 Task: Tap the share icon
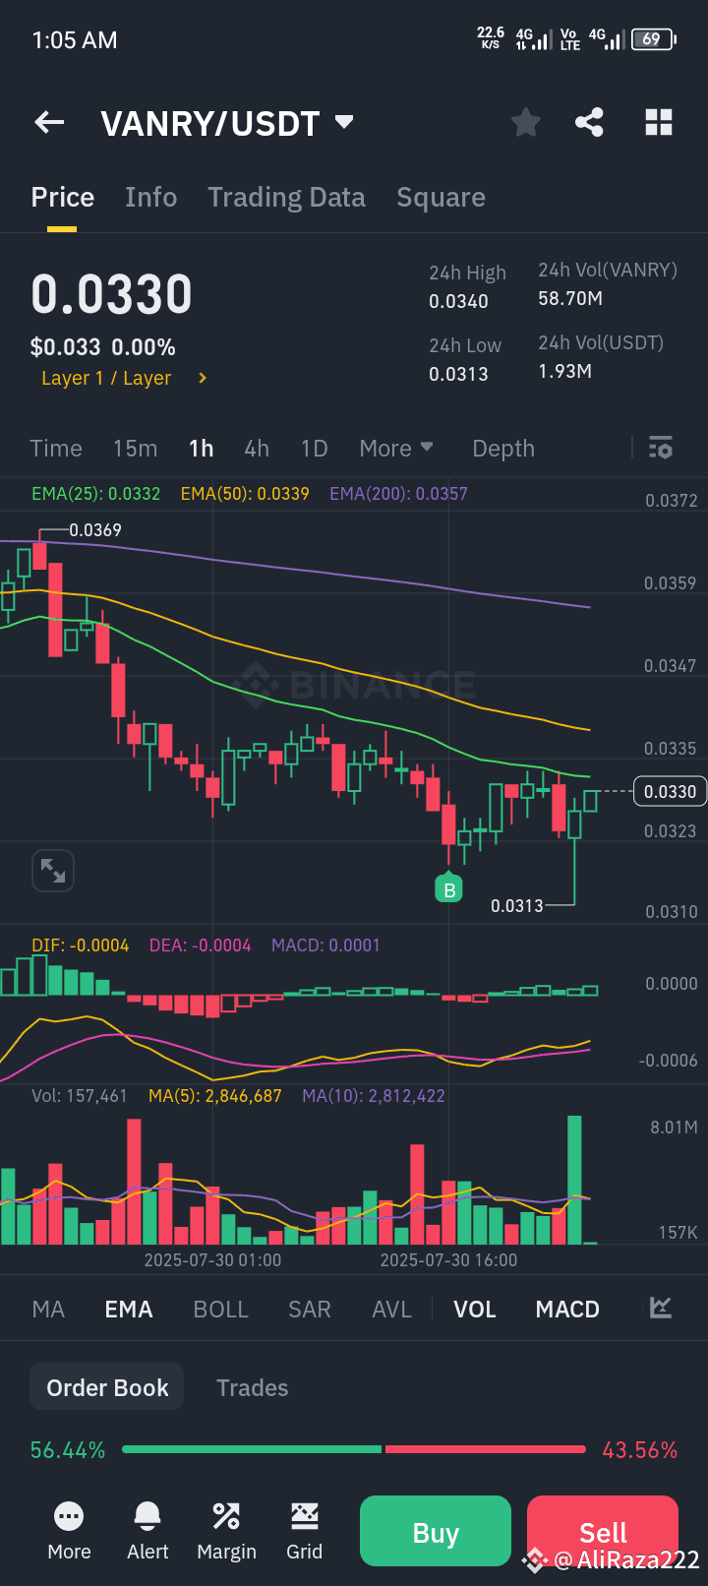(589, 123)
